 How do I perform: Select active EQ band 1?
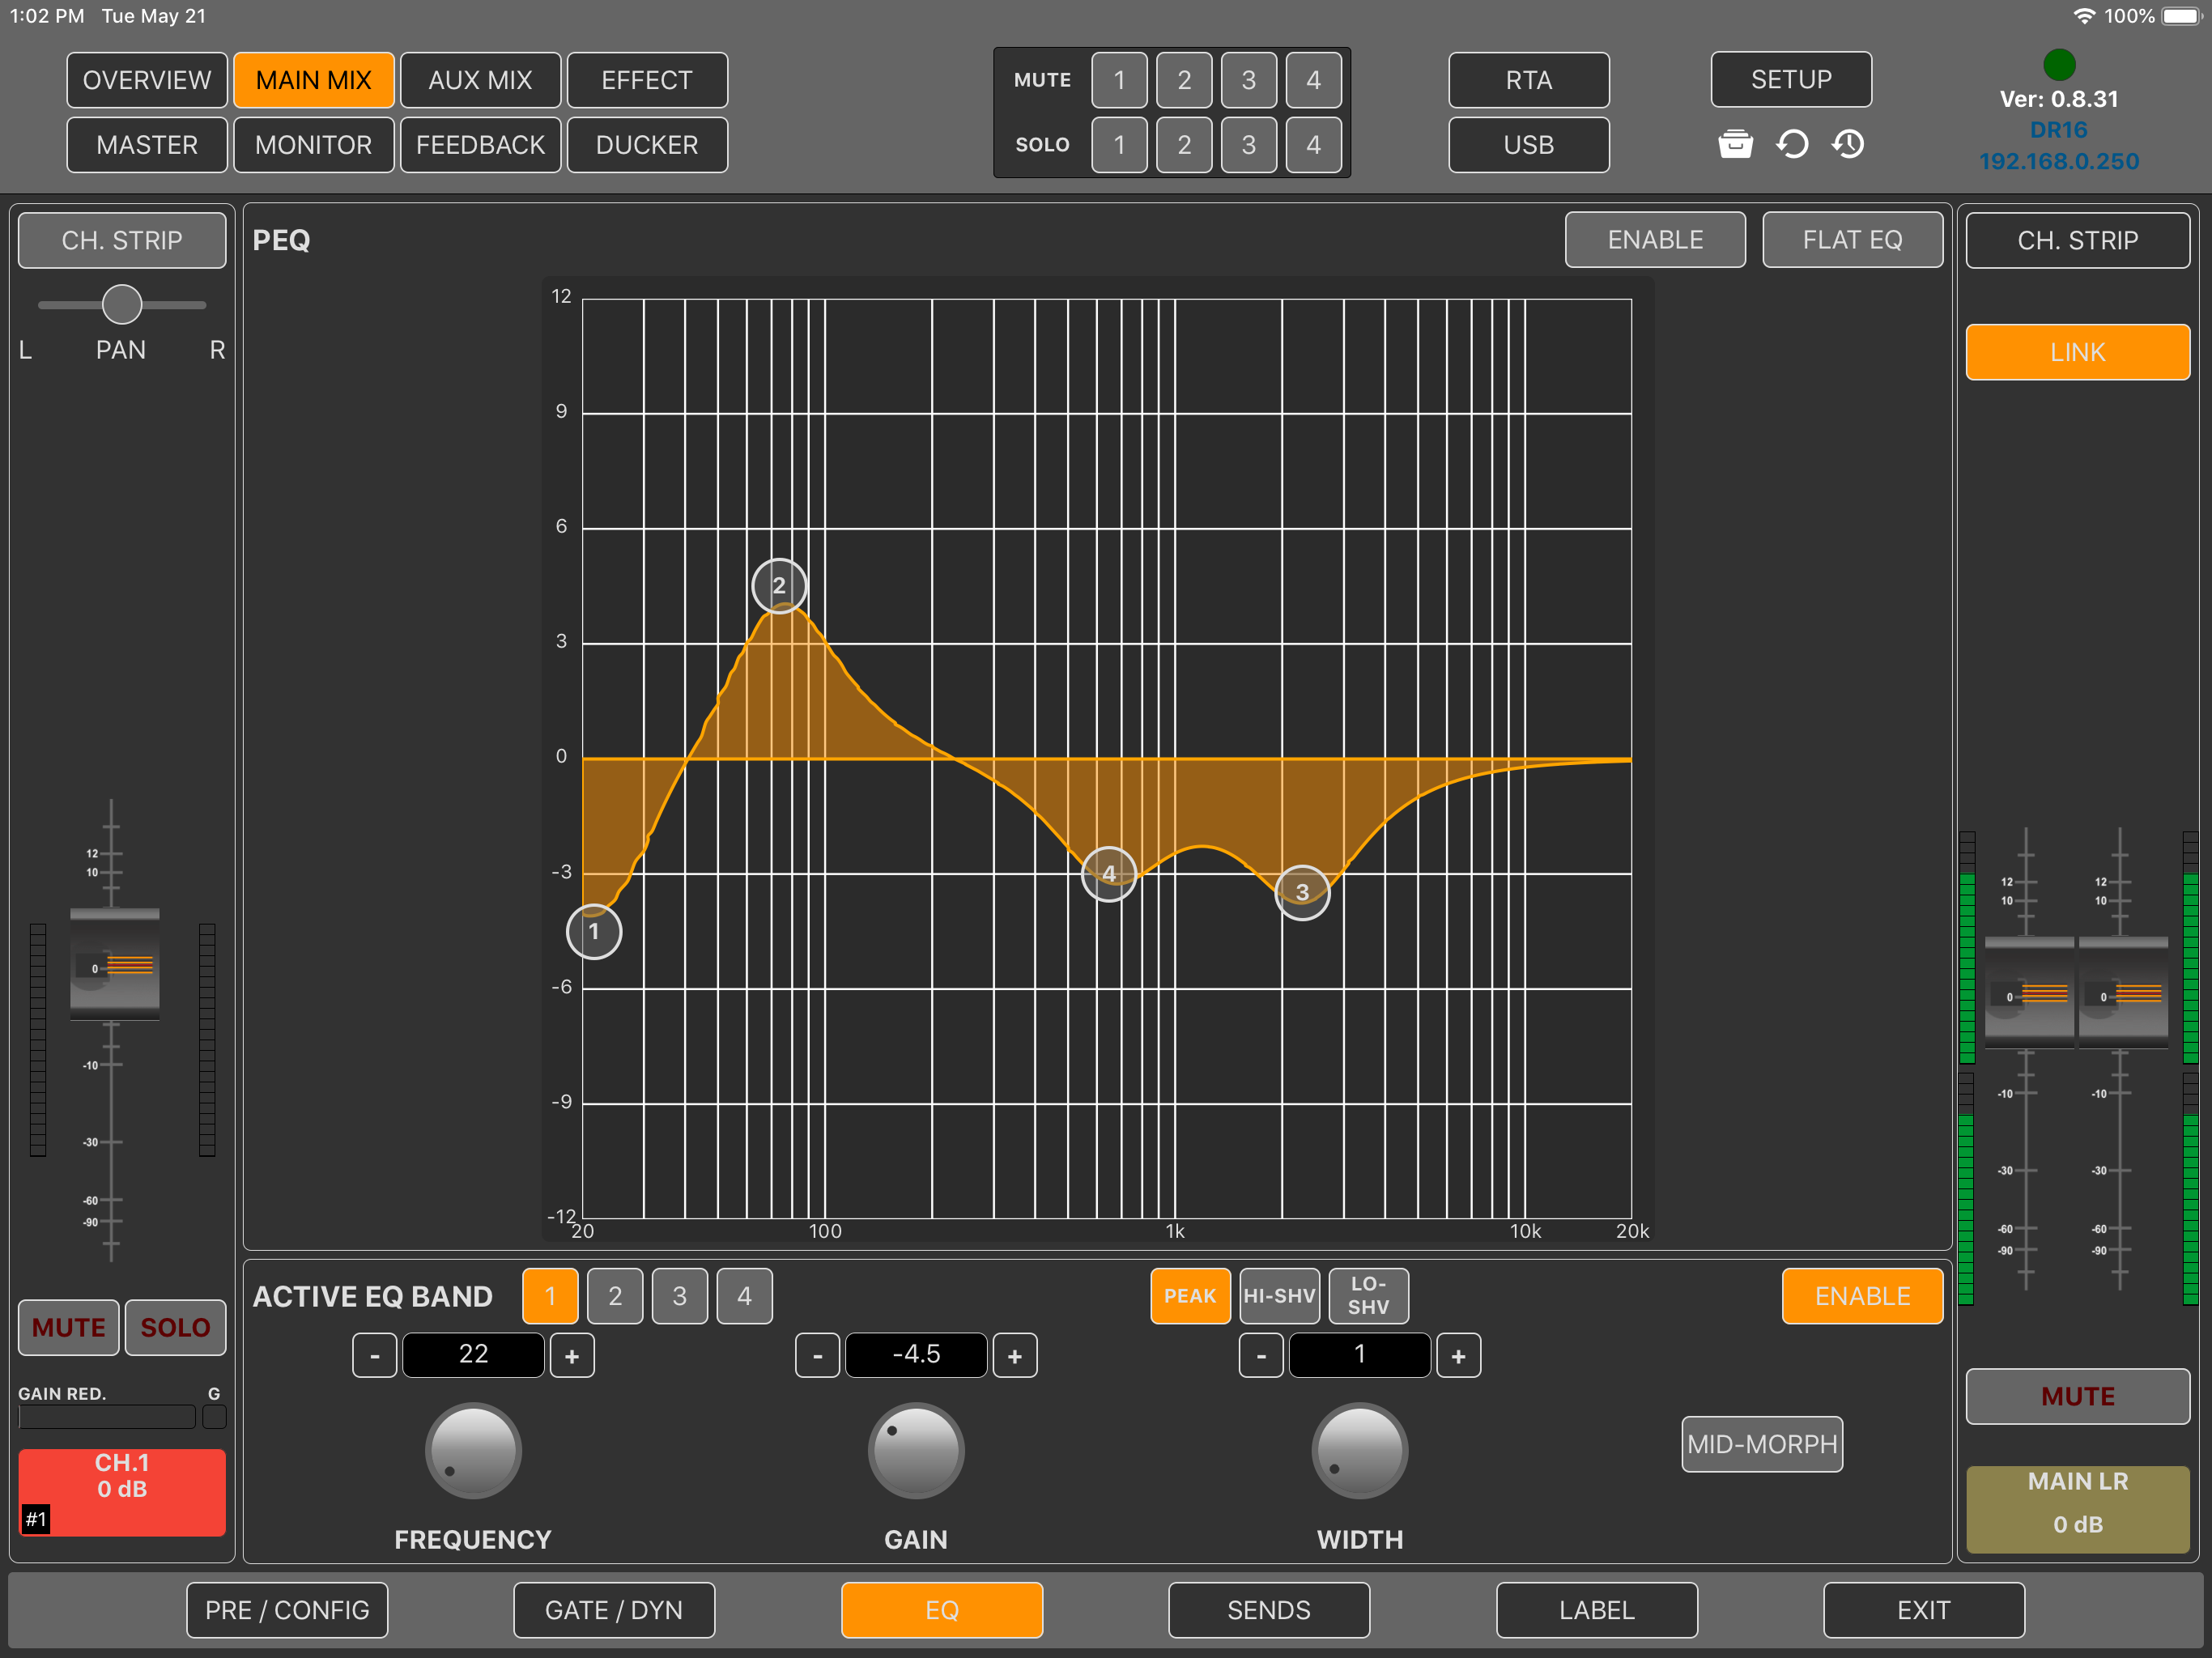tap(550, 1296)
